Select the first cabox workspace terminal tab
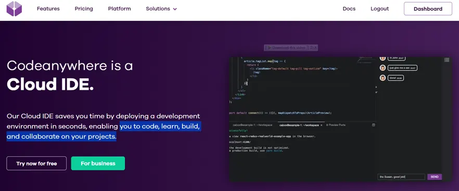The image size is (459, 191). 252,125
